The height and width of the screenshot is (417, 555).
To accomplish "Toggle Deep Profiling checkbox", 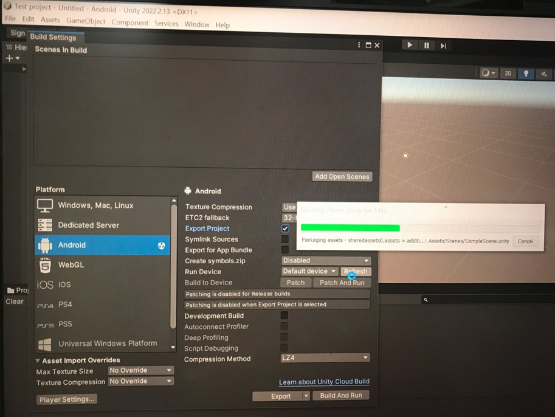I will 284,337.
